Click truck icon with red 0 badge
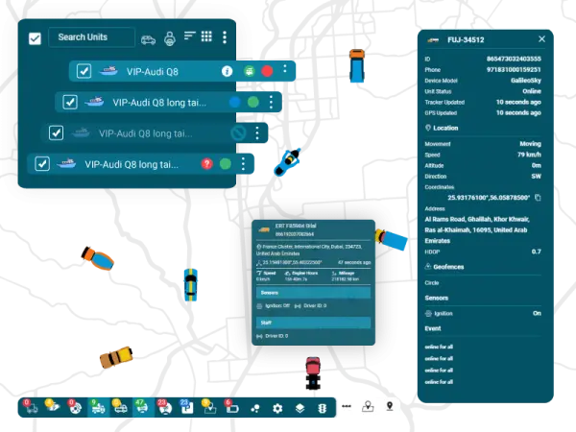This screenshot has width=576, height=432. point(31,407)
